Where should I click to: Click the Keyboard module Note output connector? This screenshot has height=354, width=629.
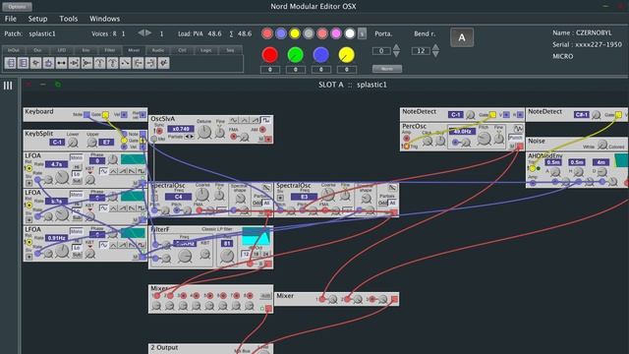point(86,115)
